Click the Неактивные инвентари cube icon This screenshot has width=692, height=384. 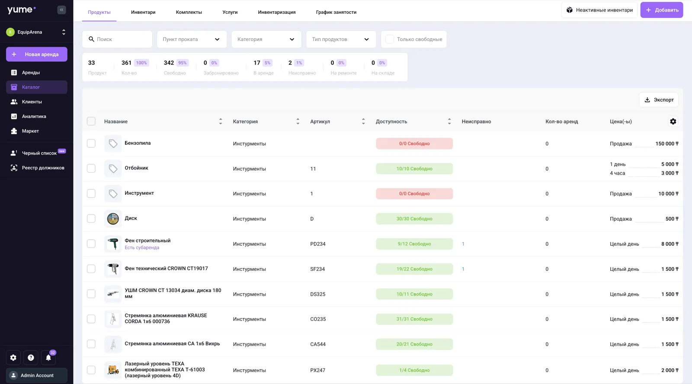tap(570, 10)
